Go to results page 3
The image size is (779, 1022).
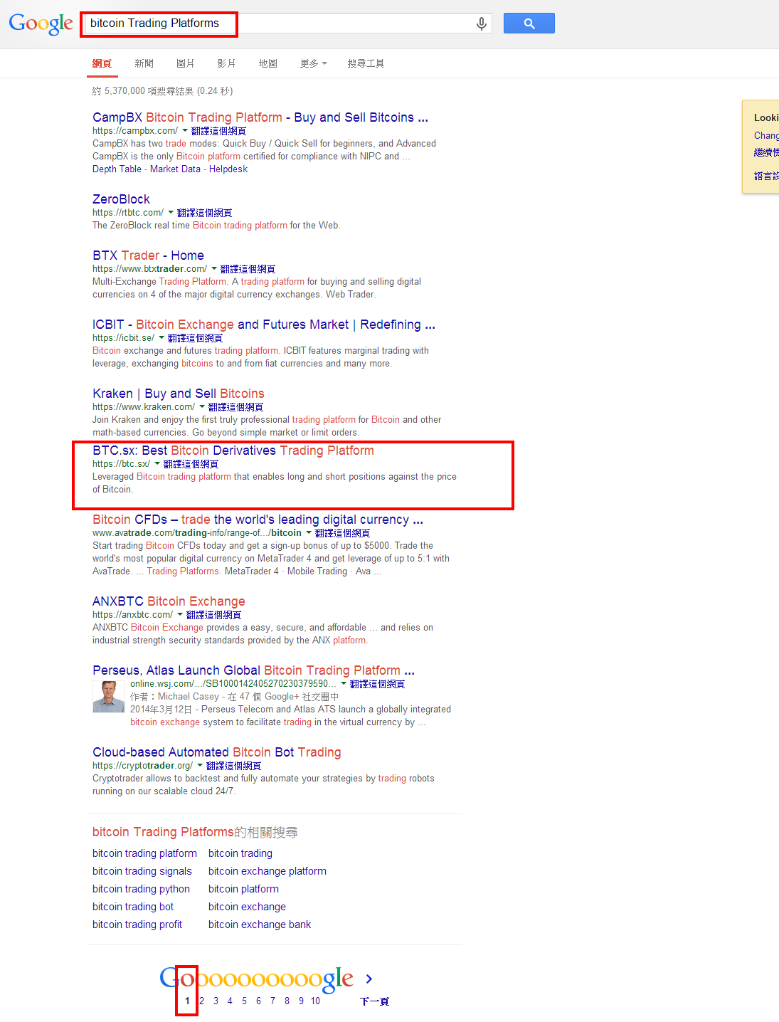pos(216,1001)
